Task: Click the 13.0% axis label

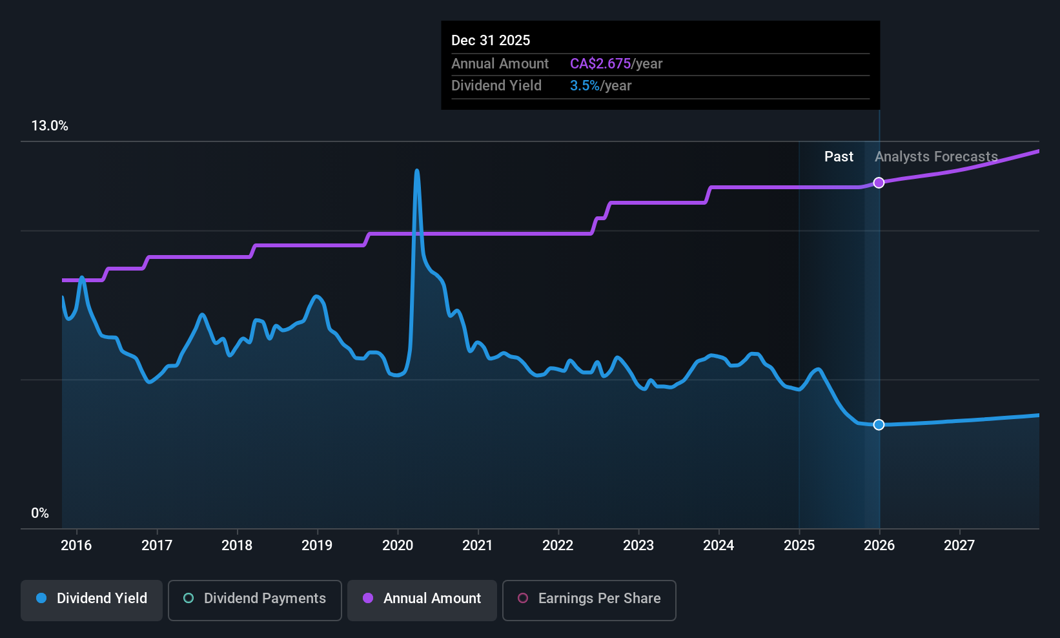Action: (x=50, y=126)
